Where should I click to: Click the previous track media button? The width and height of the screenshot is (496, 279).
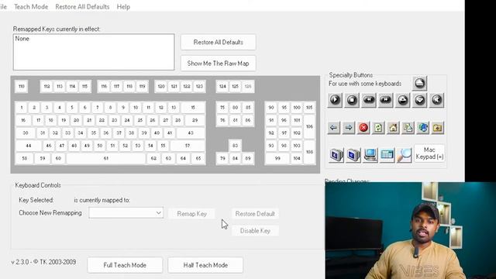pyautogui.click(x=369, y=100)
